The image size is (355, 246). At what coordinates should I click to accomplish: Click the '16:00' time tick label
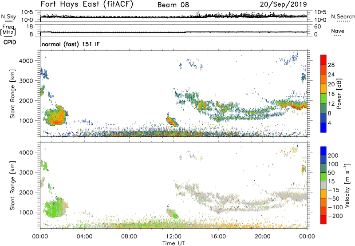point(218,237)
